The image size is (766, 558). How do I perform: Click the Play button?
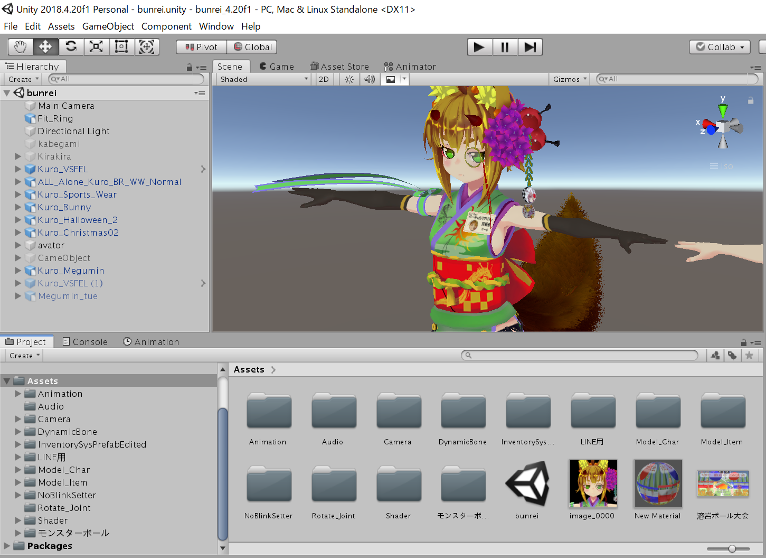click(479, 47)
